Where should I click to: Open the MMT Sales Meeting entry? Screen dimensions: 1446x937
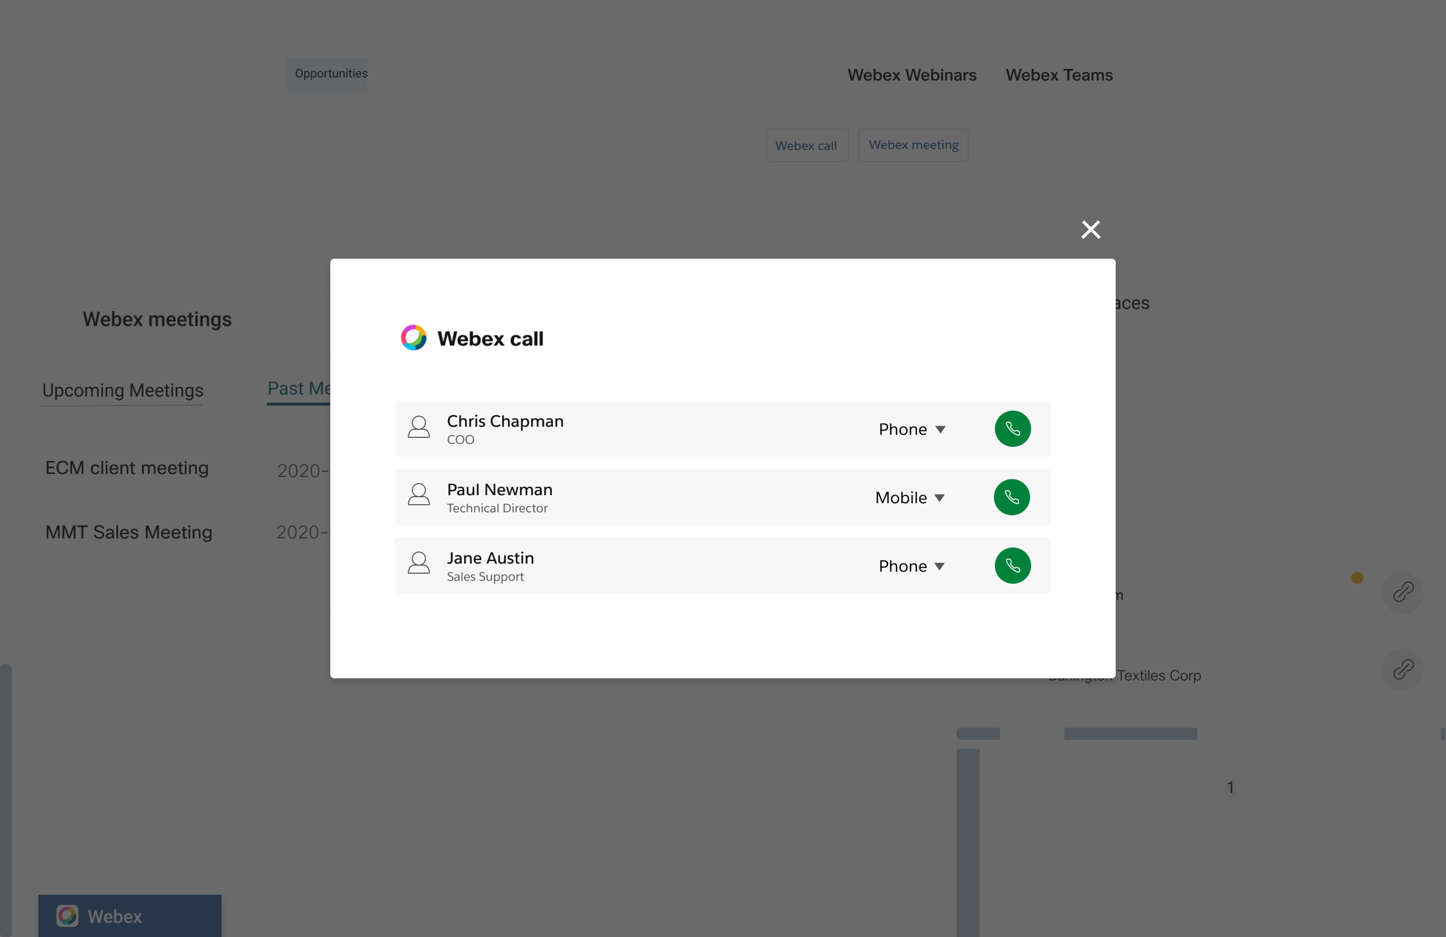[129, 533]
